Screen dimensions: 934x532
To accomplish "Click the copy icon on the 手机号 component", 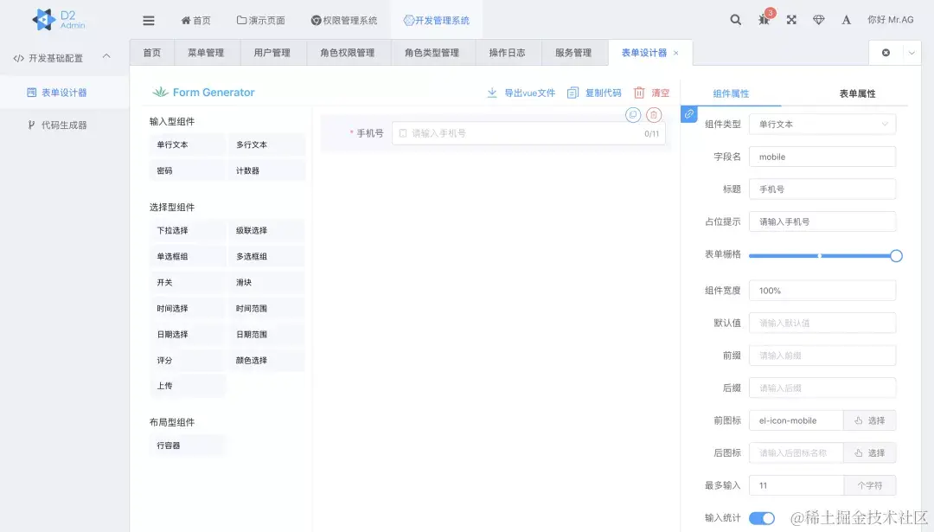I will click(633, 114).
